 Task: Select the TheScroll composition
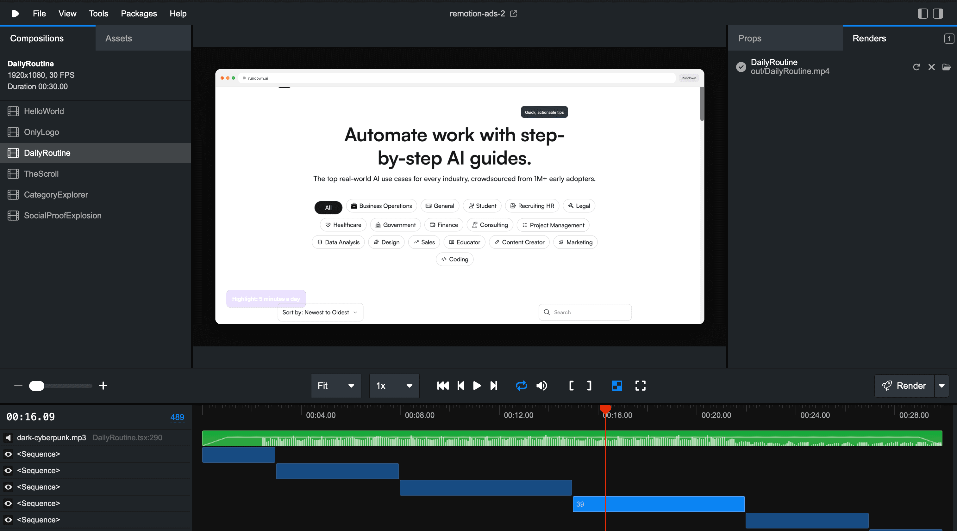click(x=41, y=174)
